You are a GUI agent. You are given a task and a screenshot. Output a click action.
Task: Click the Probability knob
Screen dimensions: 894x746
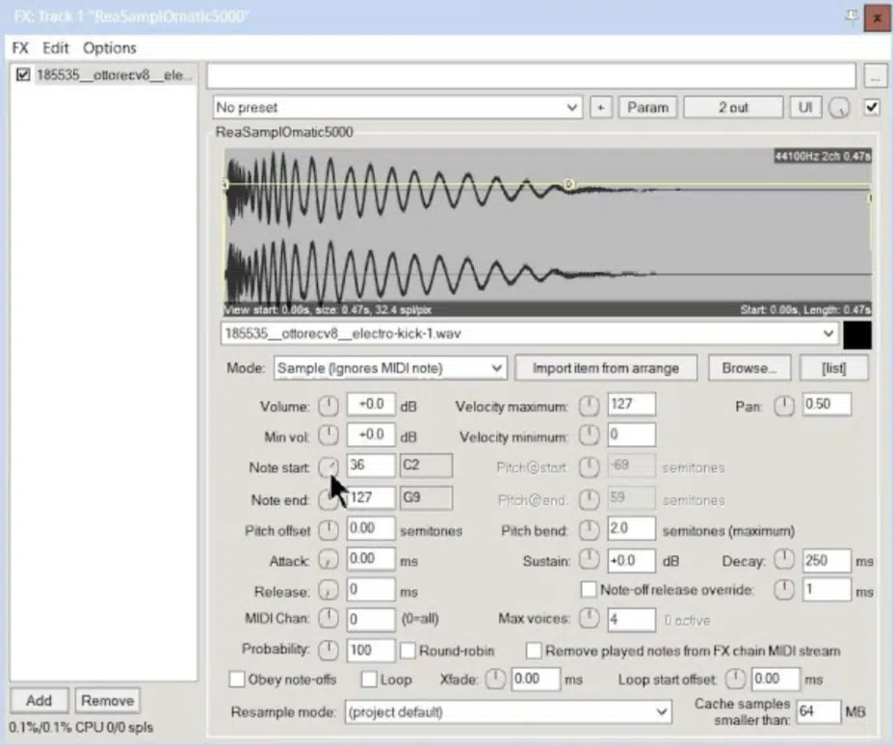coord(328,650)
